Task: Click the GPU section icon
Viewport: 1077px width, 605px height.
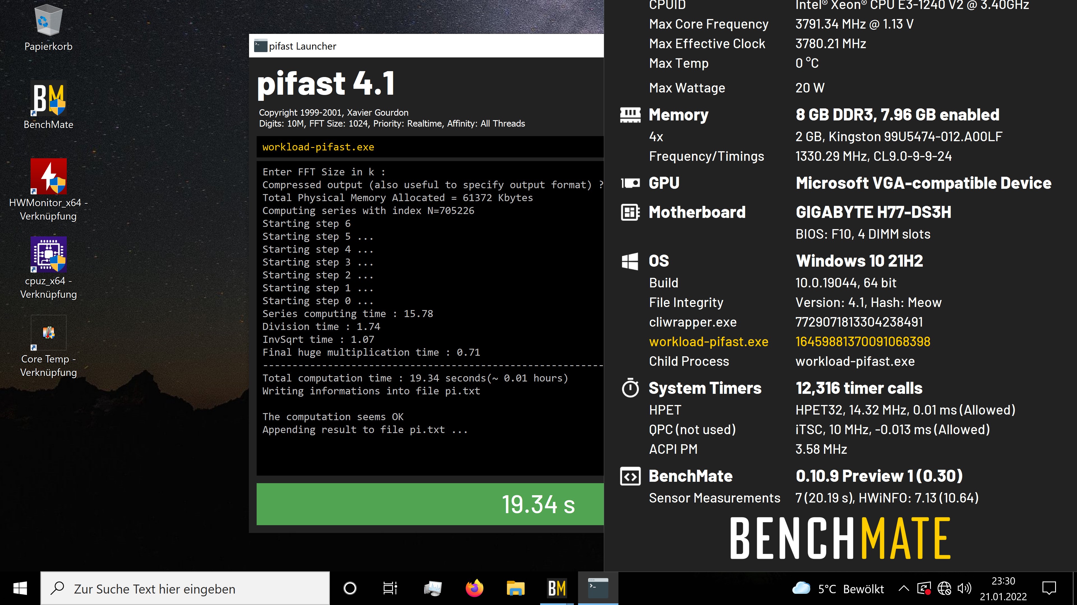Action: pyautogui.click(x=630, y=183)
